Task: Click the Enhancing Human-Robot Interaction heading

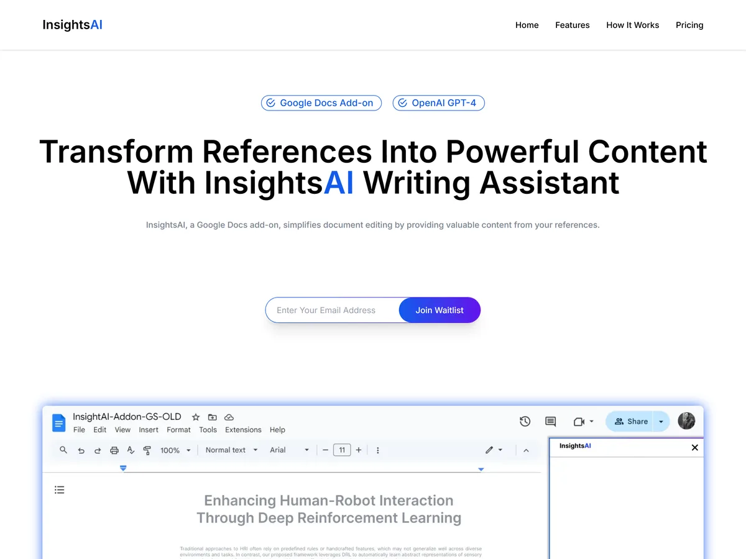Action: [329, 509]
